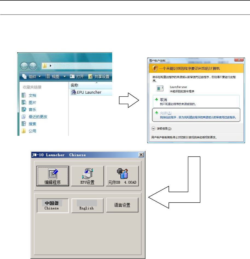Select the EPU Launcher file

91,92
